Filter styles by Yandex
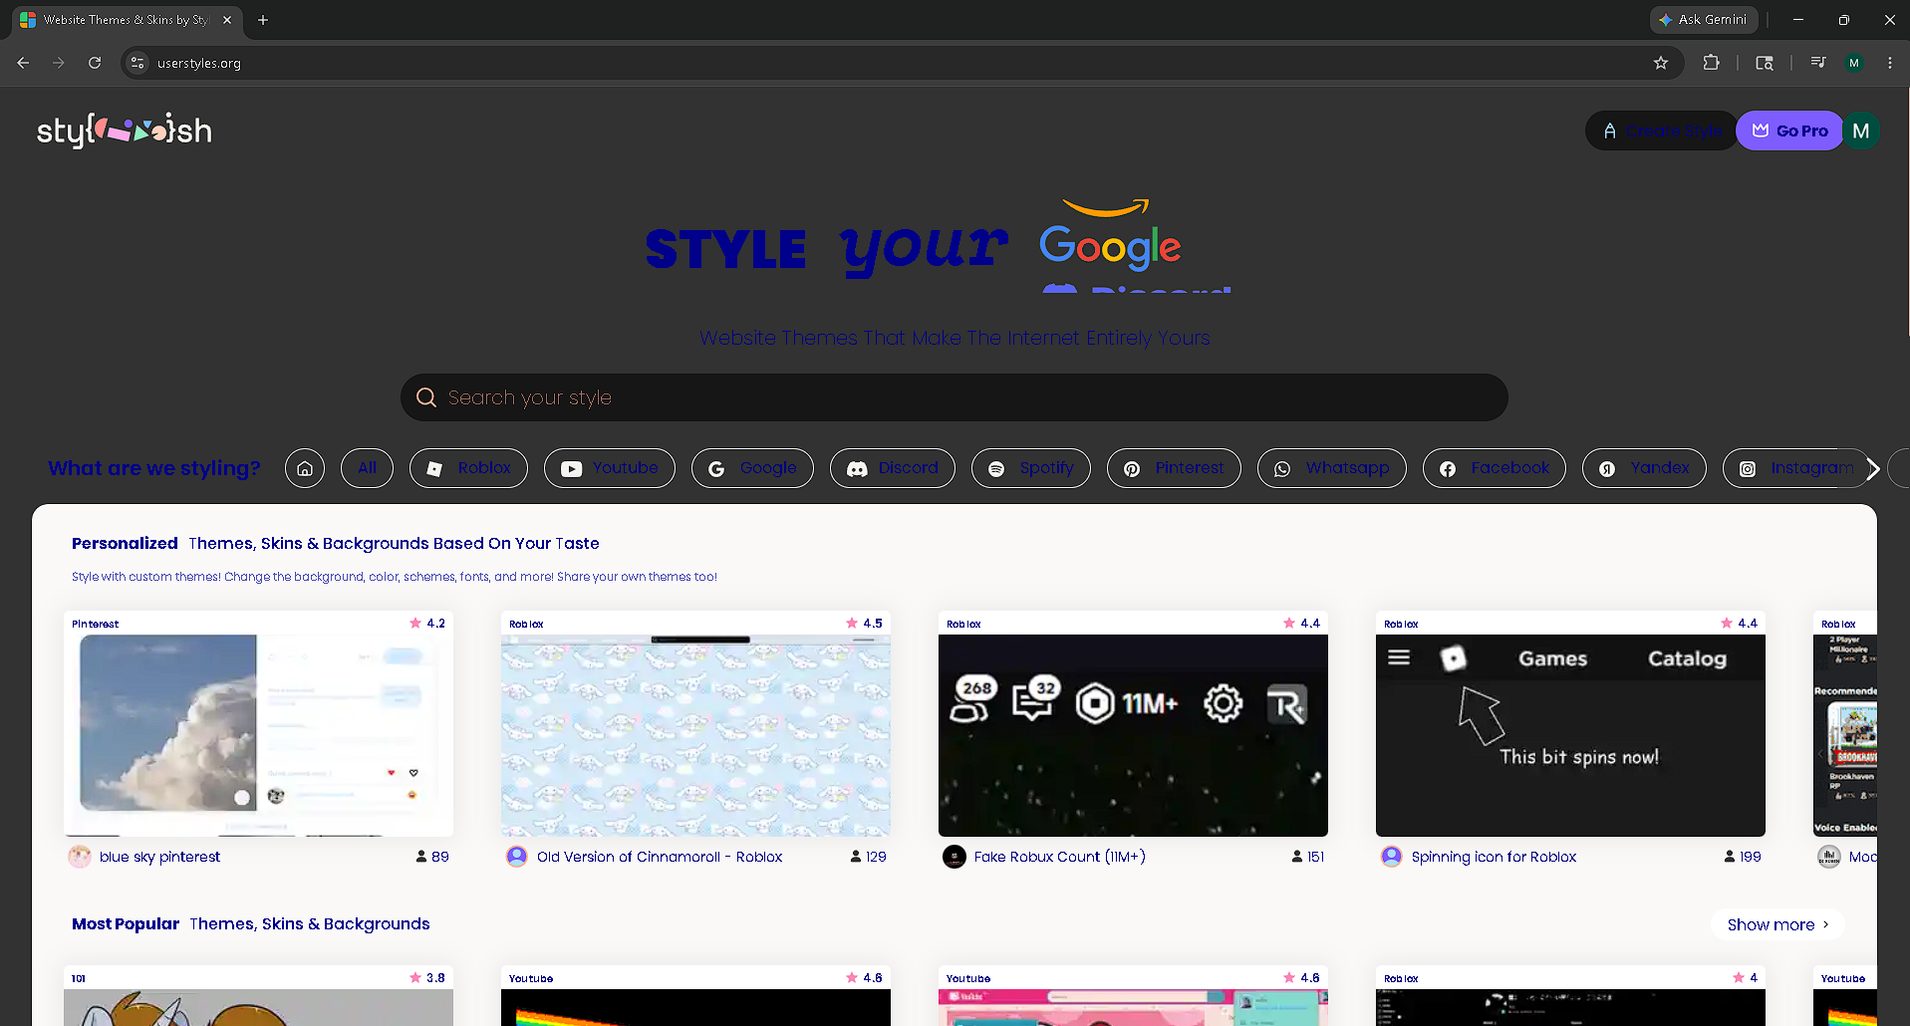Image resolution: width=1910 pixels, height=1026 pixels. [x=1644, y=468]
